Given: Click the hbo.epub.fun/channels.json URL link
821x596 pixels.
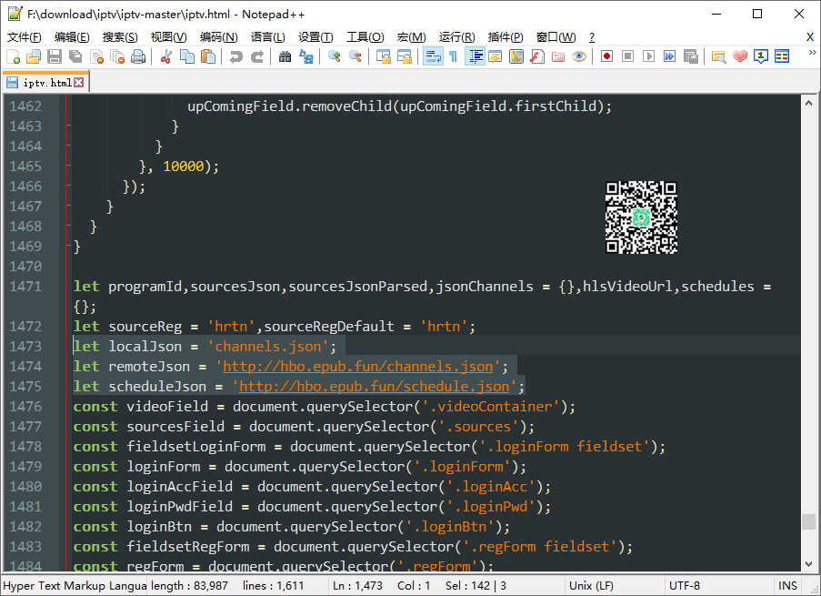Looking at the screenshot, I should [x=358, y=367].
